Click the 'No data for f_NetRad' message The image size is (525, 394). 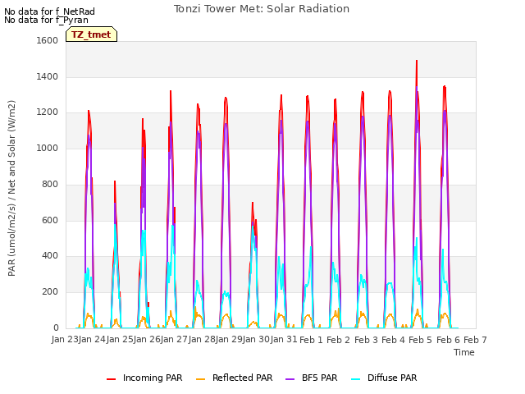[x=49, y=11]
